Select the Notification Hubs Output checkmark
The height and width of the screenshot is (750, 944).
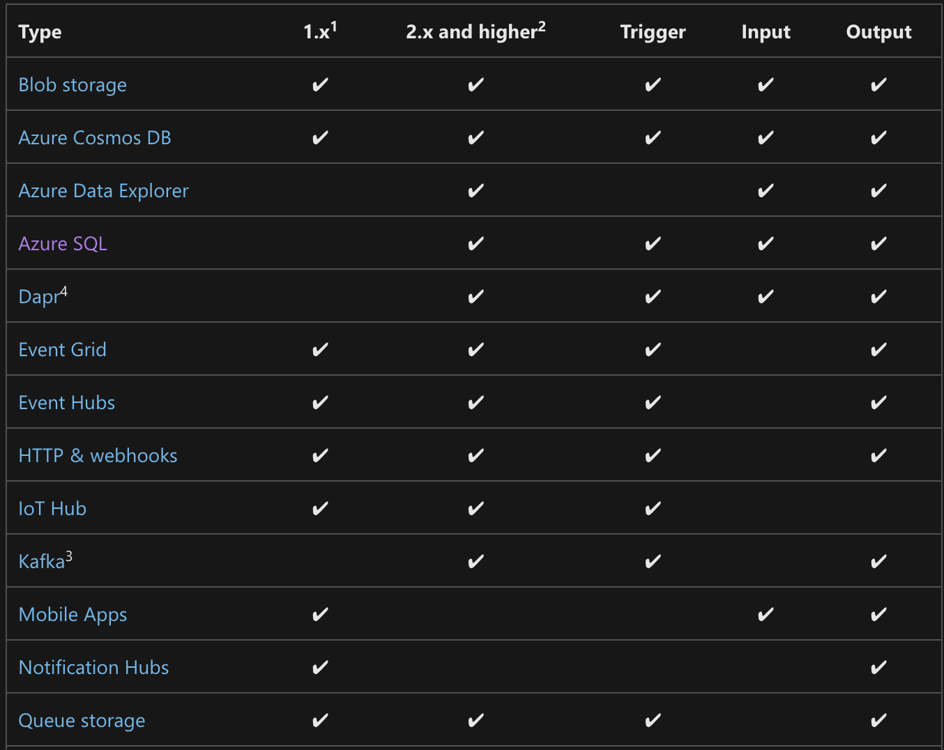click(x=879, y=668)
